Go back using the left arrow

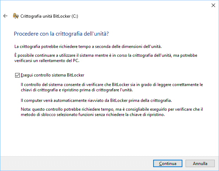pyautogui.click(x=5, y=16)
